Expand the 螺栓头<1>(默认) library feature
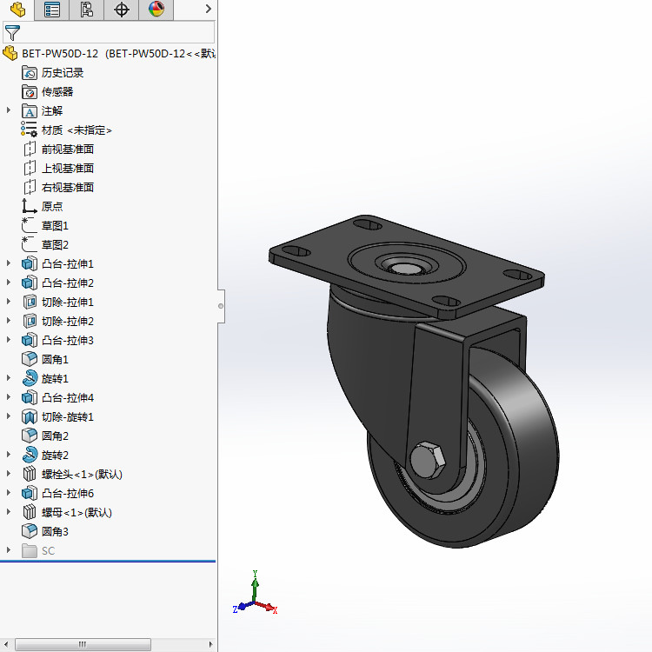 9,474
